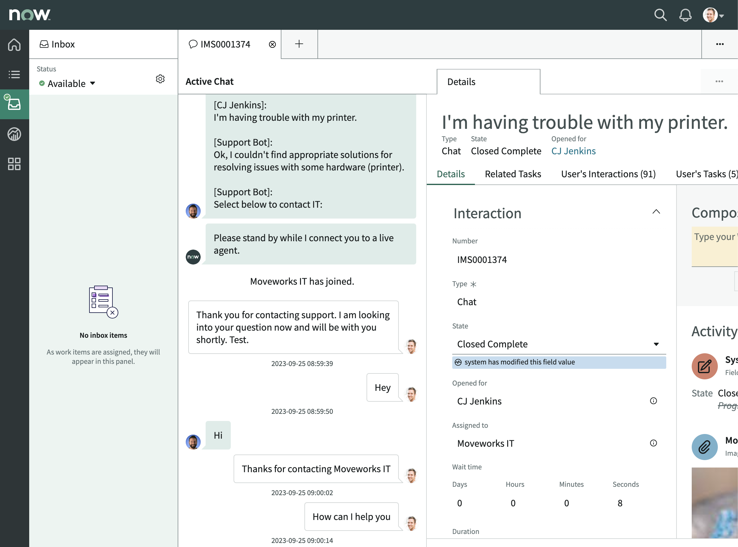The width and height of the screenshot is (738, 547).
Task: Click the 'Hi' chat message
Action: coord(218,435)
